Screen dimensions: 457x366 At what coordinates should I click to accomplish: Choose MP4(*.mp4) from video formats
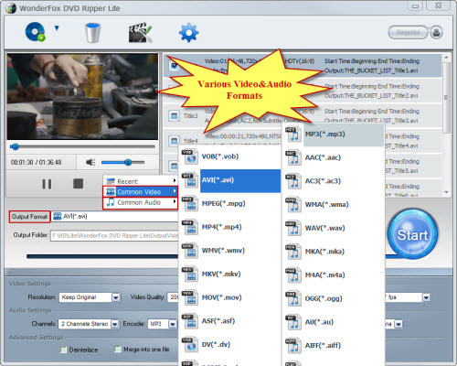tap(229, 227)
